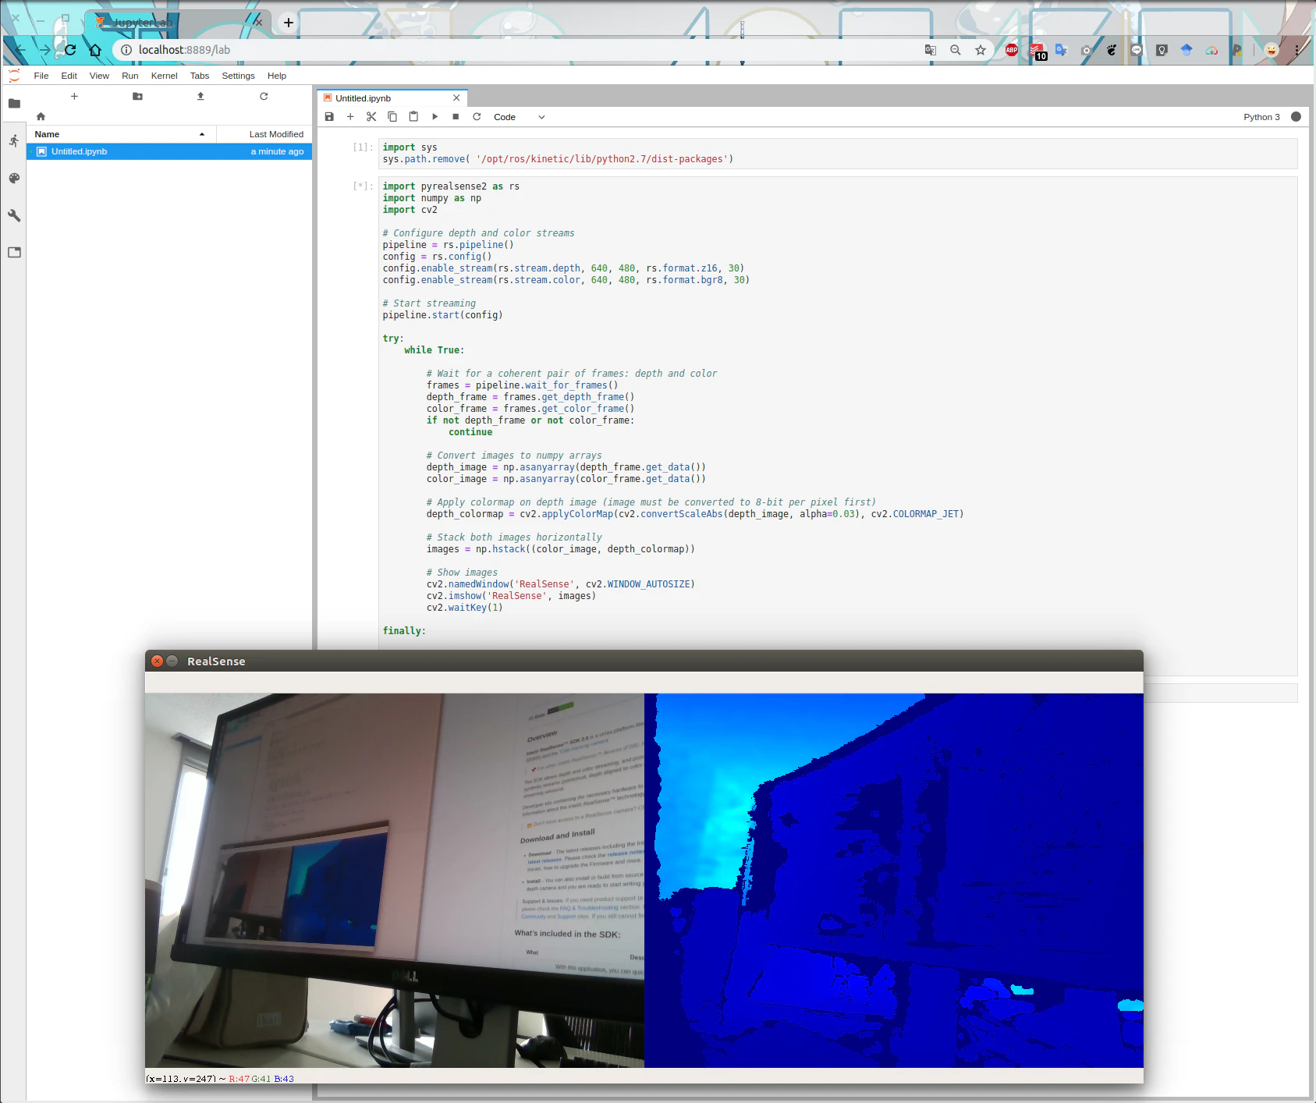Screen dimensions: 1316x1103
Task: Copy the selected cell
Action: click(x=392, y=117)
